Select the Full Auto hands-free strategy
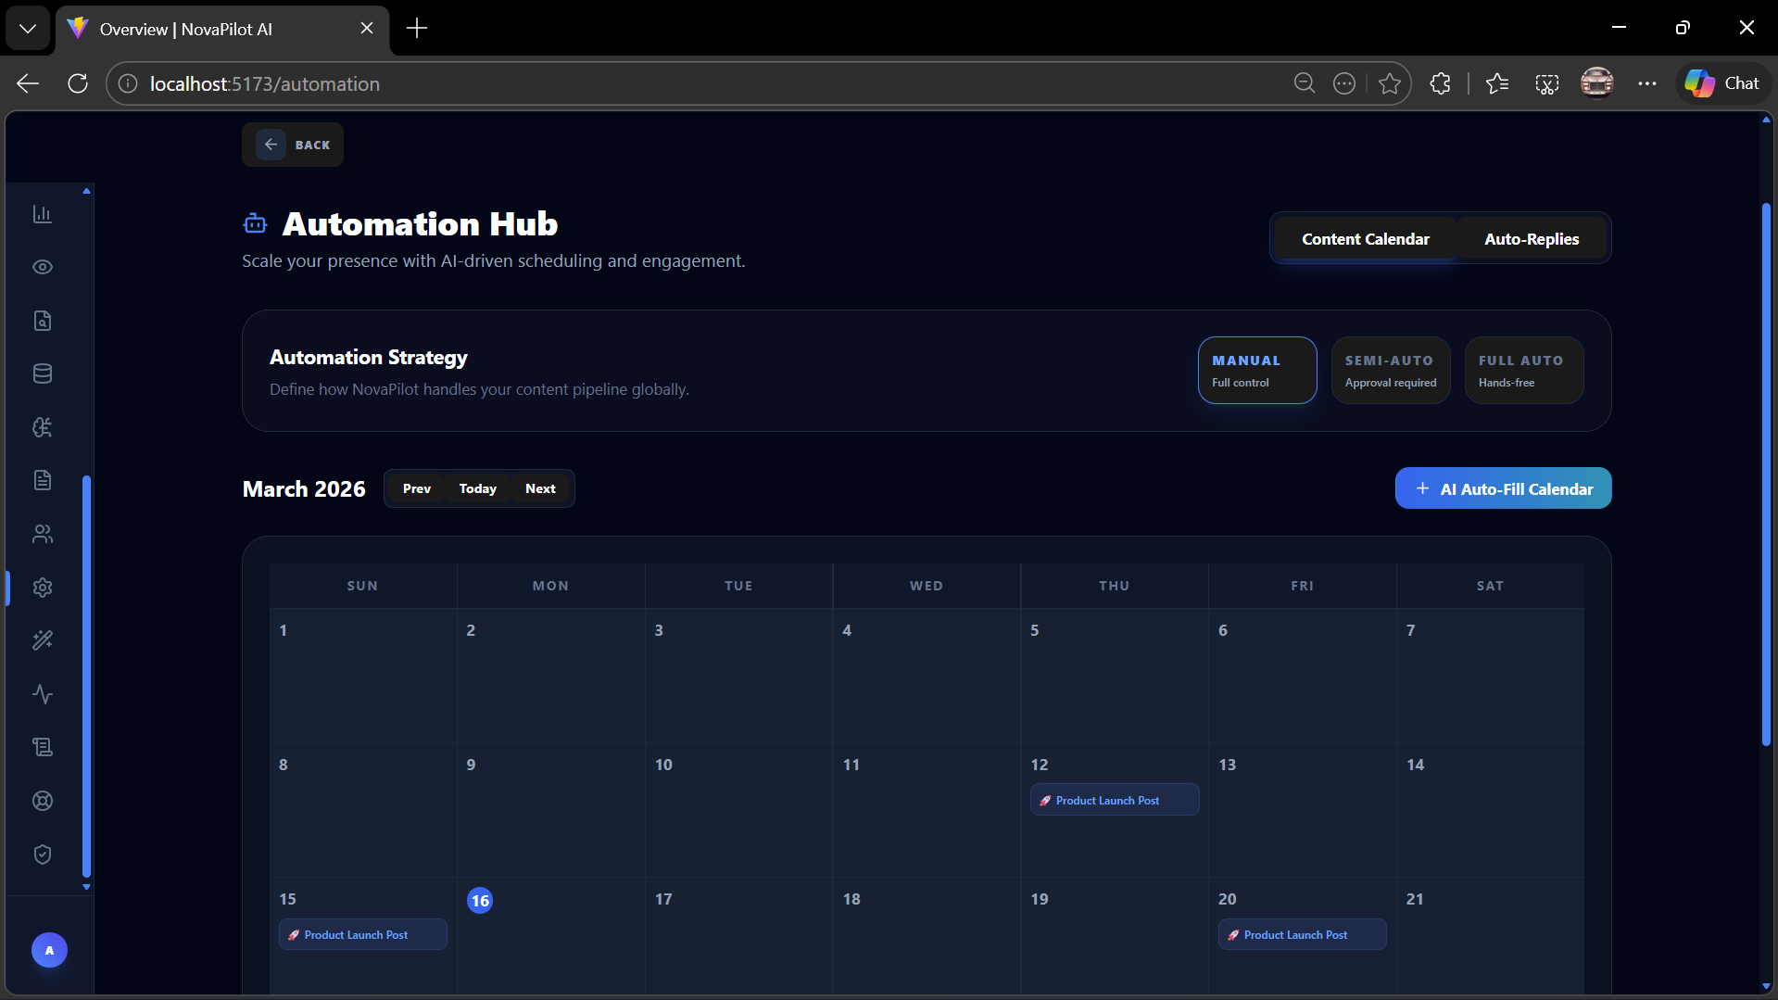1778x1000 pixels. click(x=1524, y=370)
